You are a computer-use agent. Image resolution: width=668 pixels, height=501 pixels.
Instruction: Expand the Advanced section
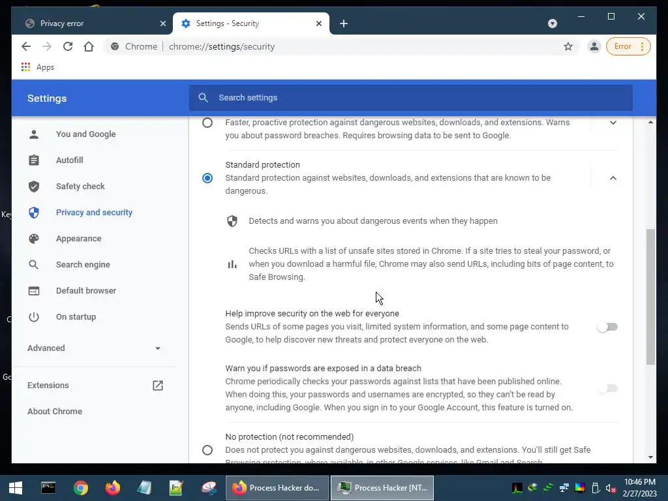click(x=94, y=348)
